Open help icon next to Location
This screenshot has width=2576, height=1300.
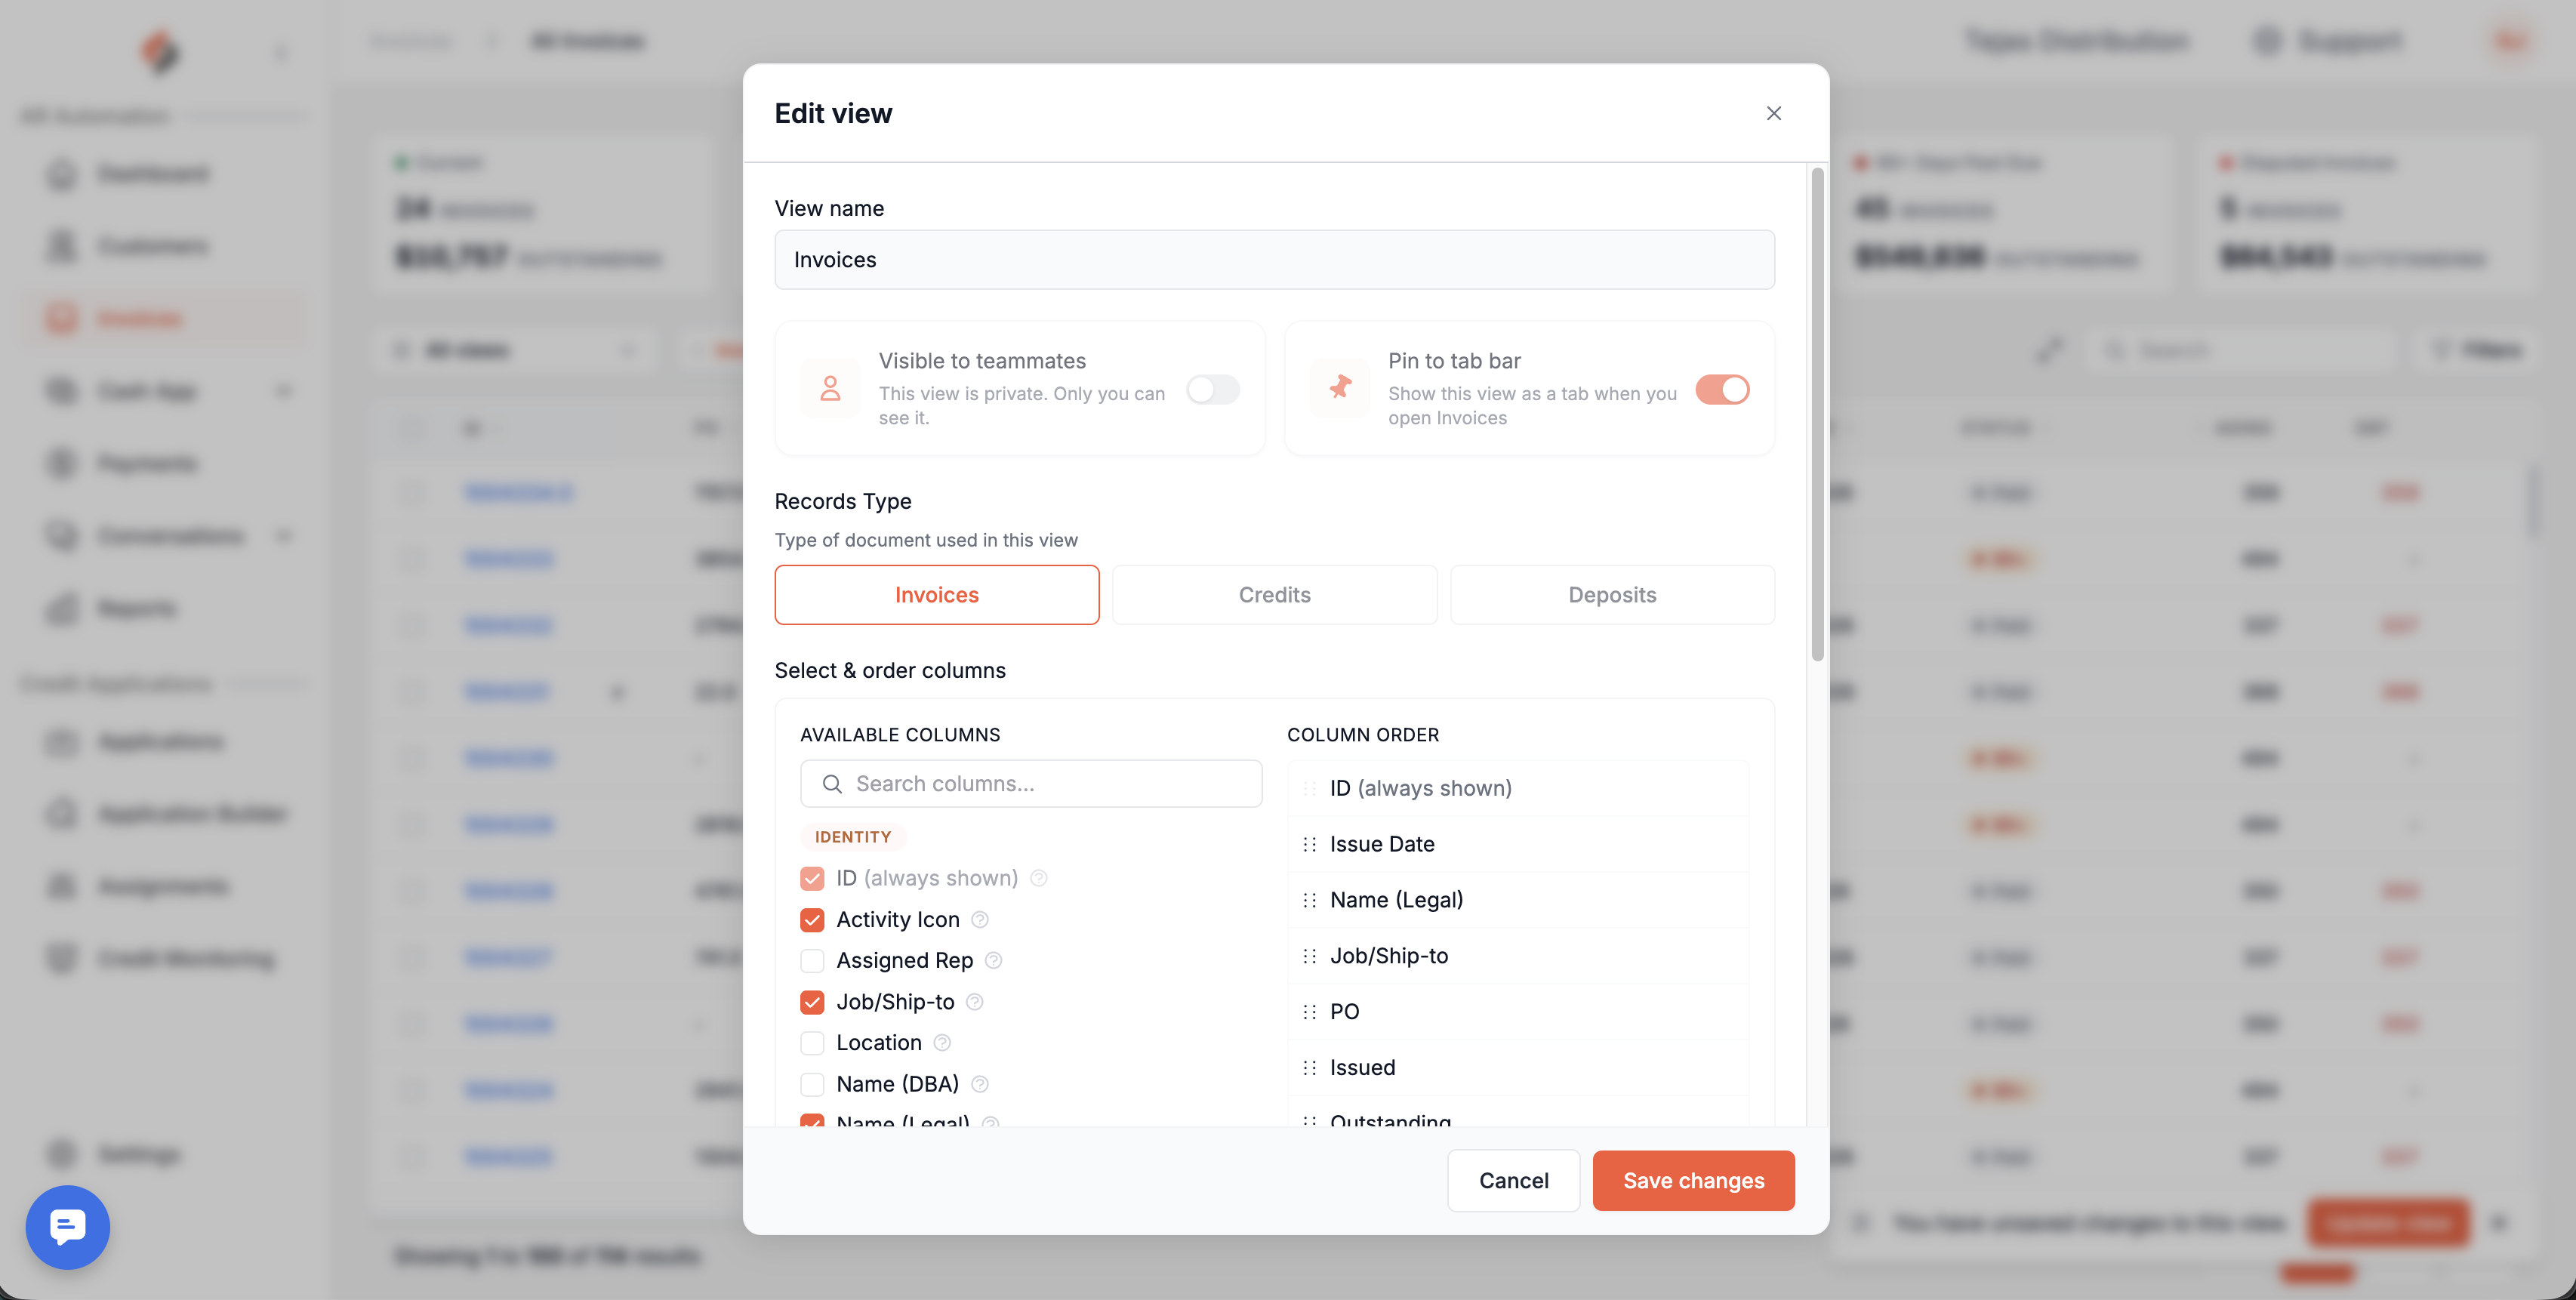(942, 1043)
